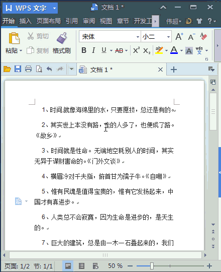Click the Redo arrow icon

tap(60, 69)
